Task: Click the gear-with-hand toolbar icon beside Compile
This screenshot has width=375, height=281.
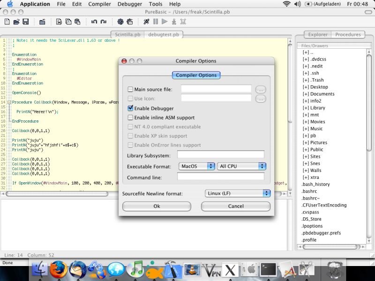Action: click(x=130, y=22)
